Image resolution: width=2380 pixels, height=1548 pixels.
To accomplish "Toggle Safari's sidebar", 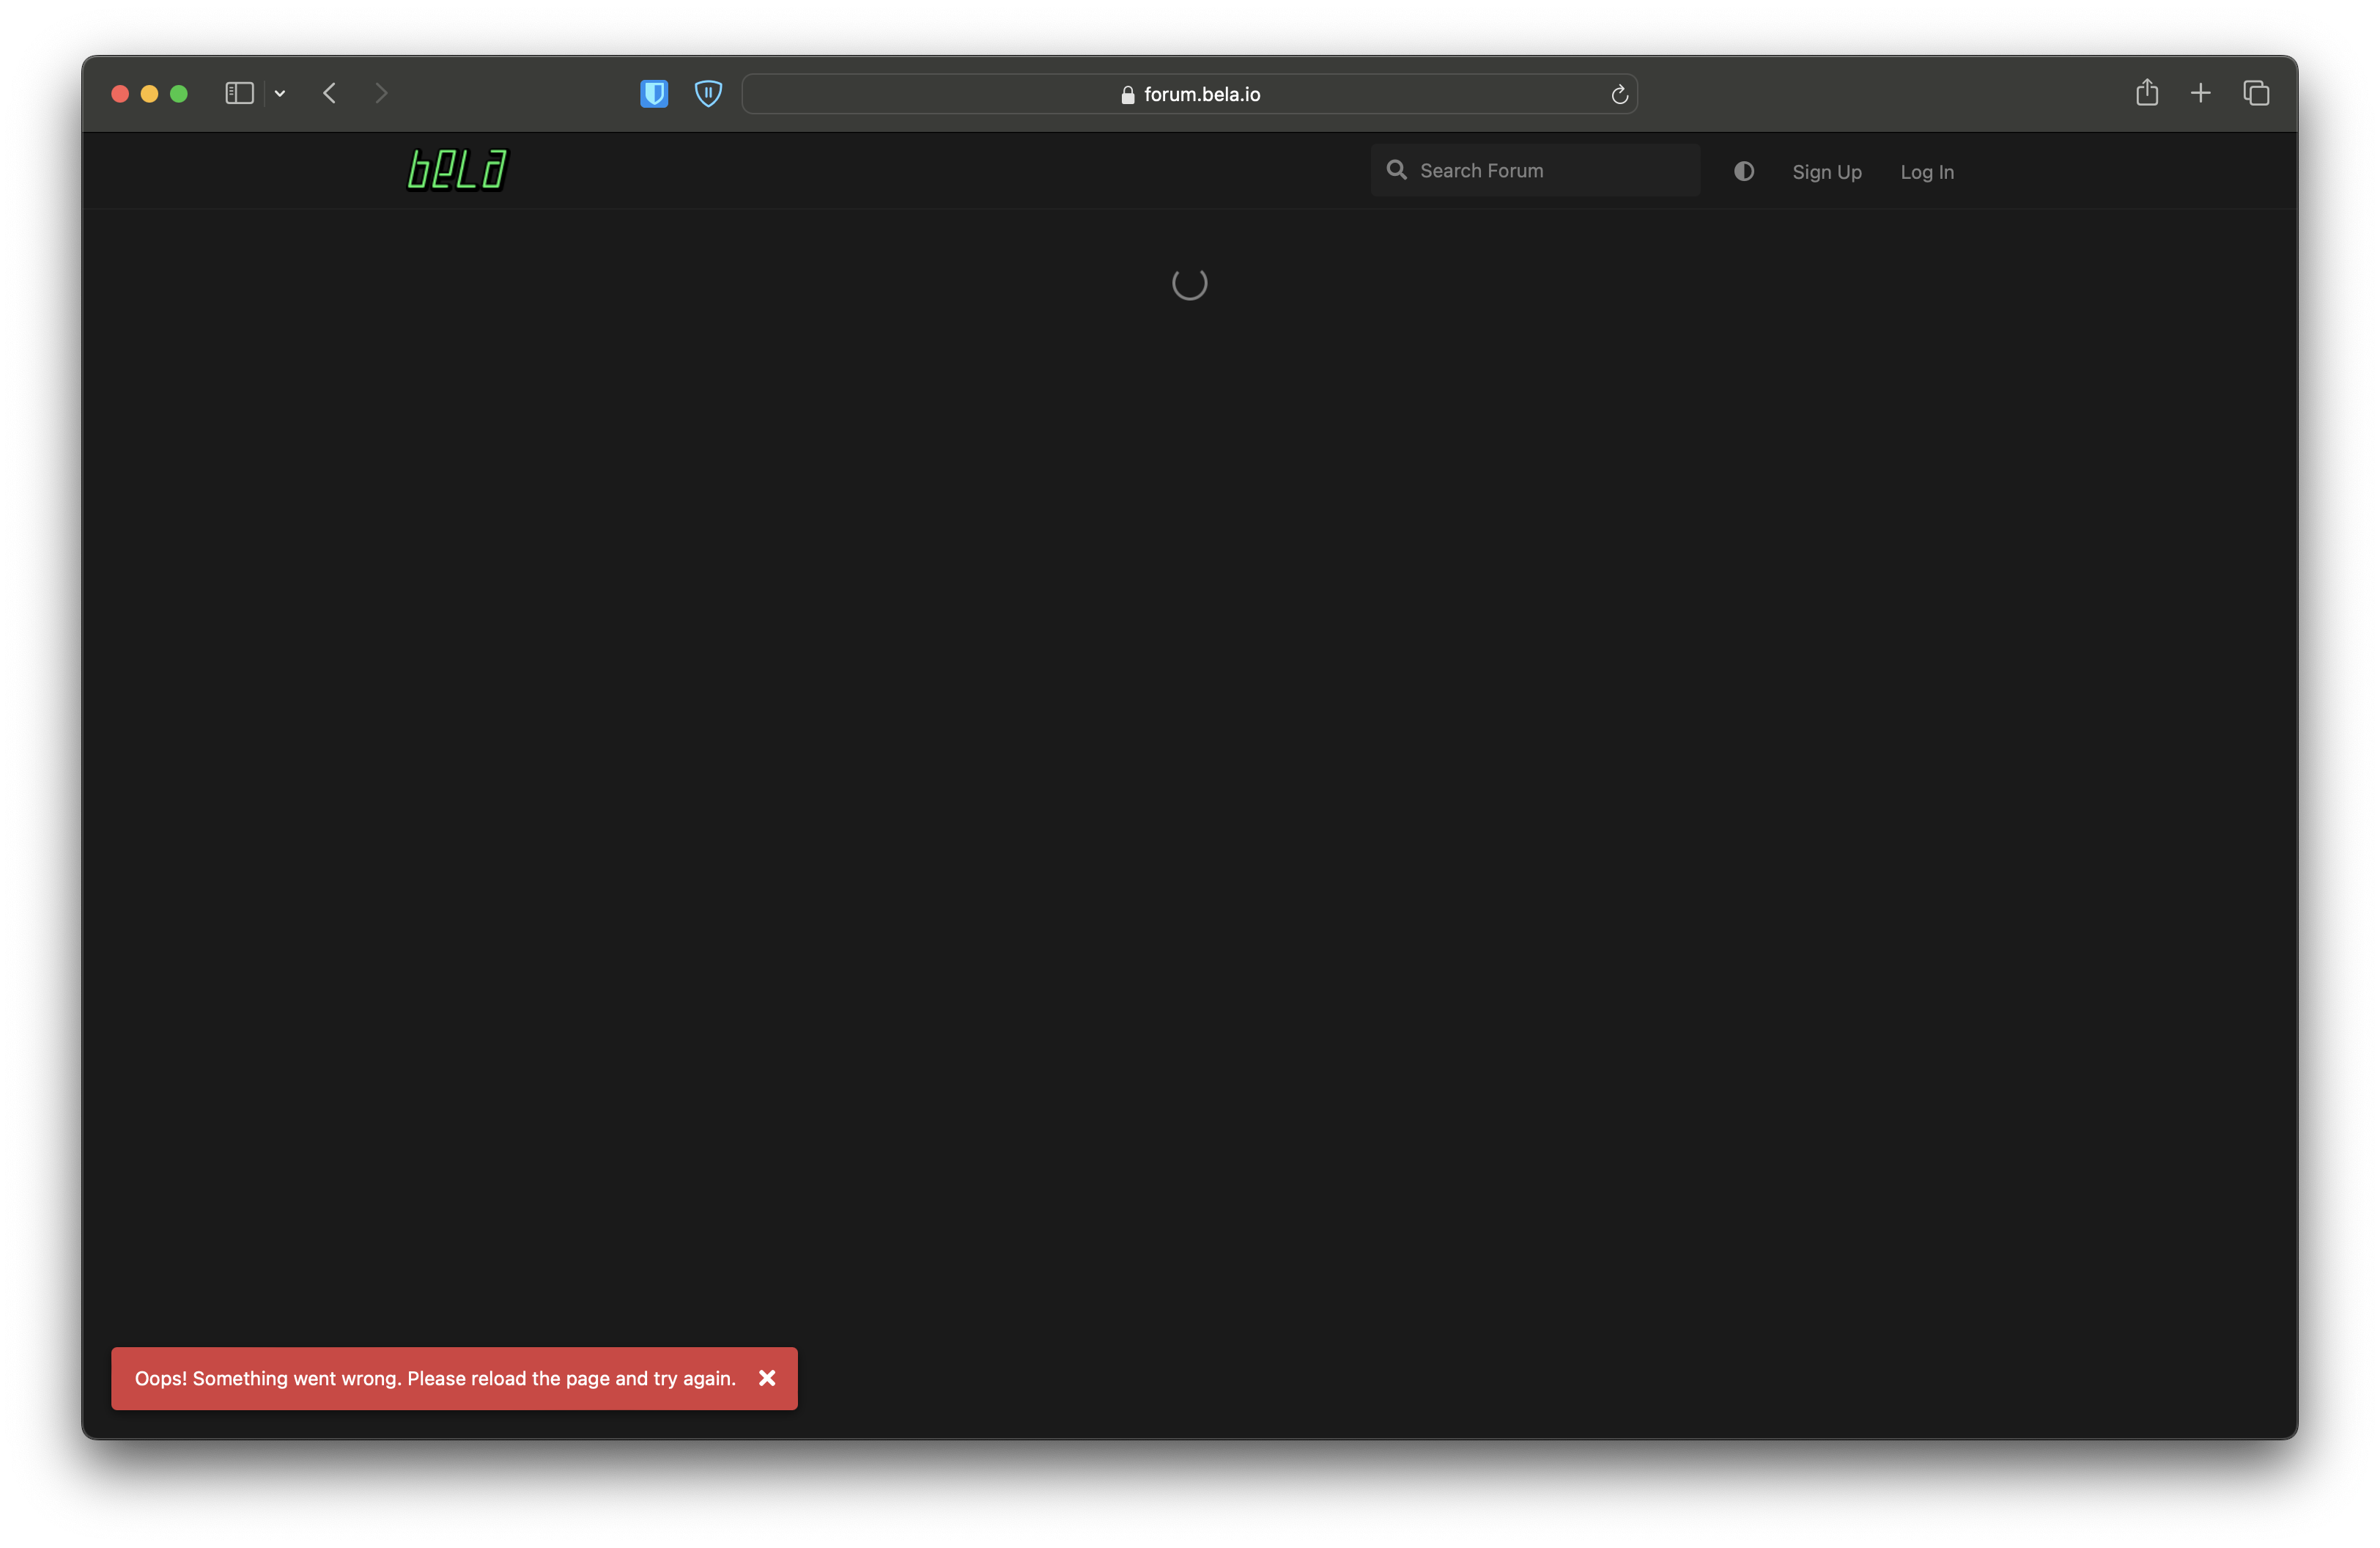I will point(239,94).
